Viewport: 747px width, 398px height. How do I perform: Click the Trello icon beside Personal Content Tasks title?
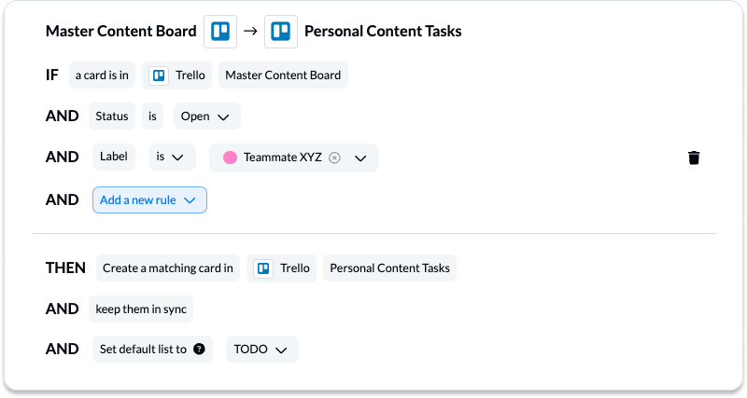281,32
